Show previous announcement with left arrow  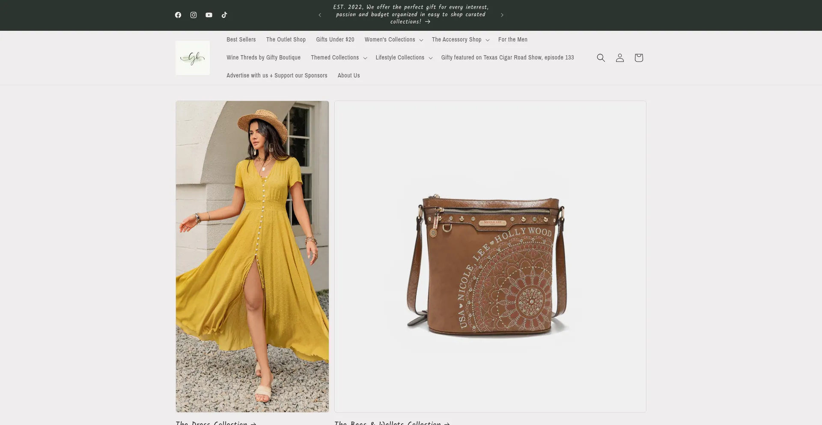click(320, 15)
